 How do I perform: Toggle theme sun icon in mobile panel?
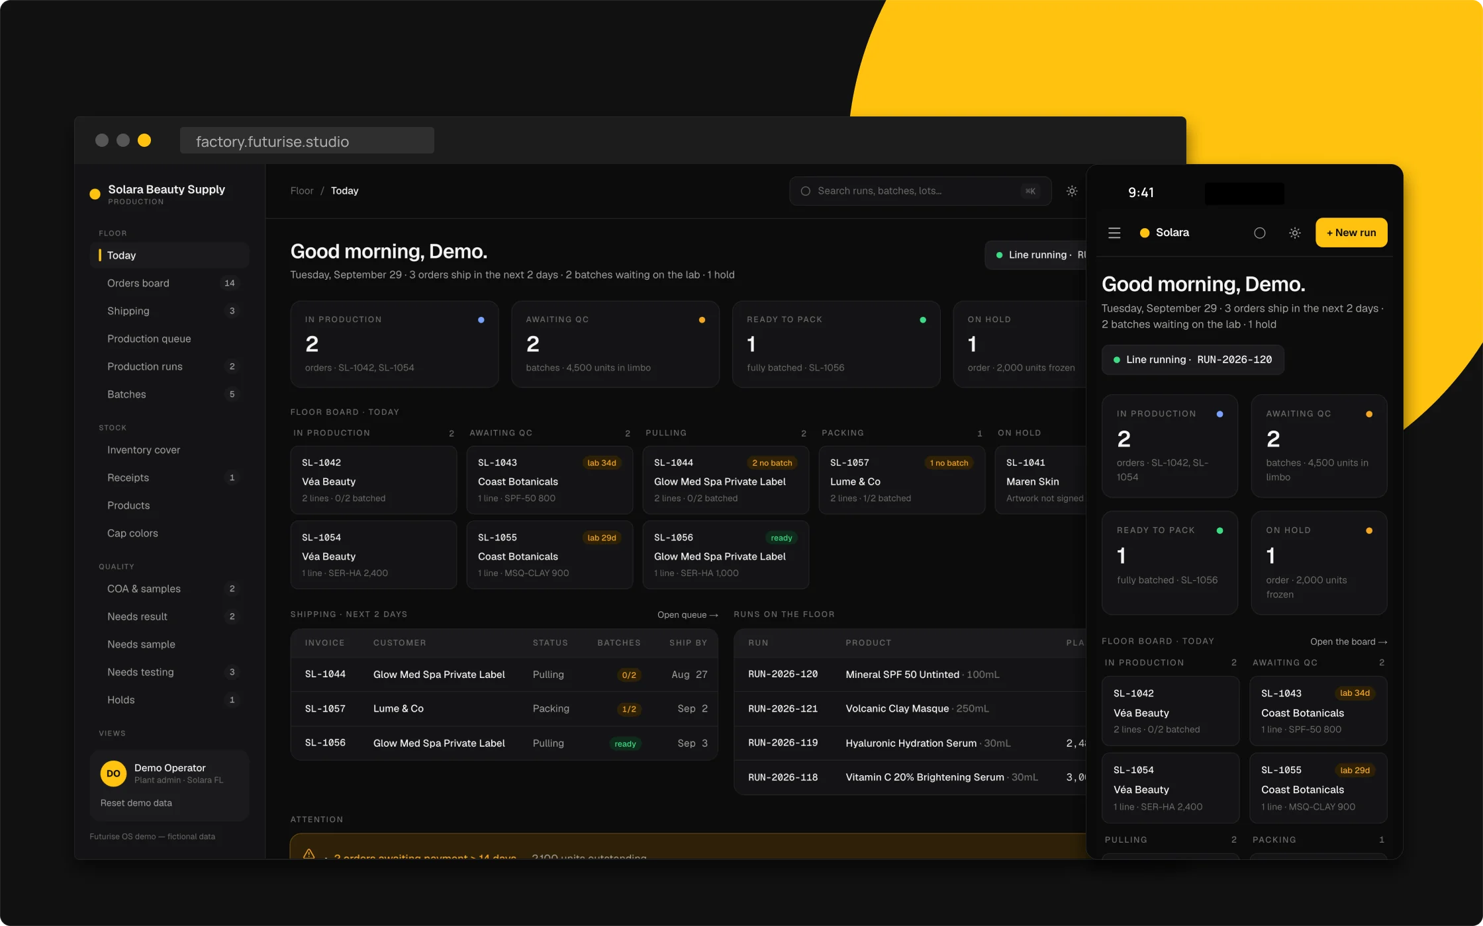coord(1295,233)
